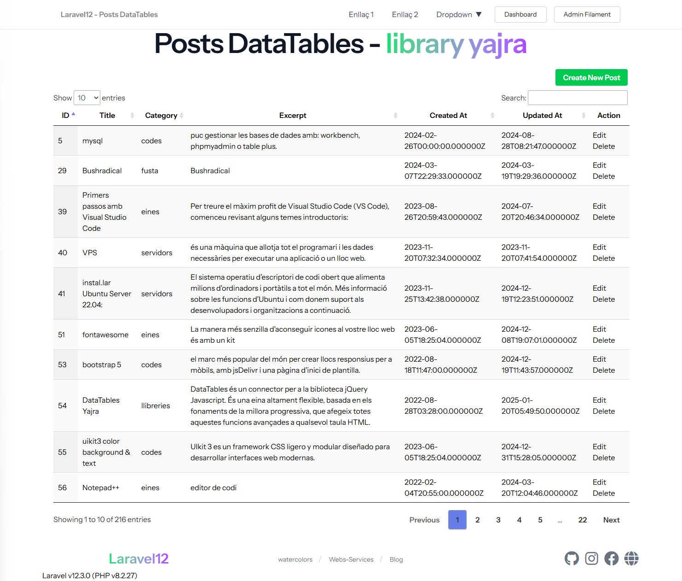Jump to page 2 of the table
Viewport: 682px width, 581px height.
point(478,520)
